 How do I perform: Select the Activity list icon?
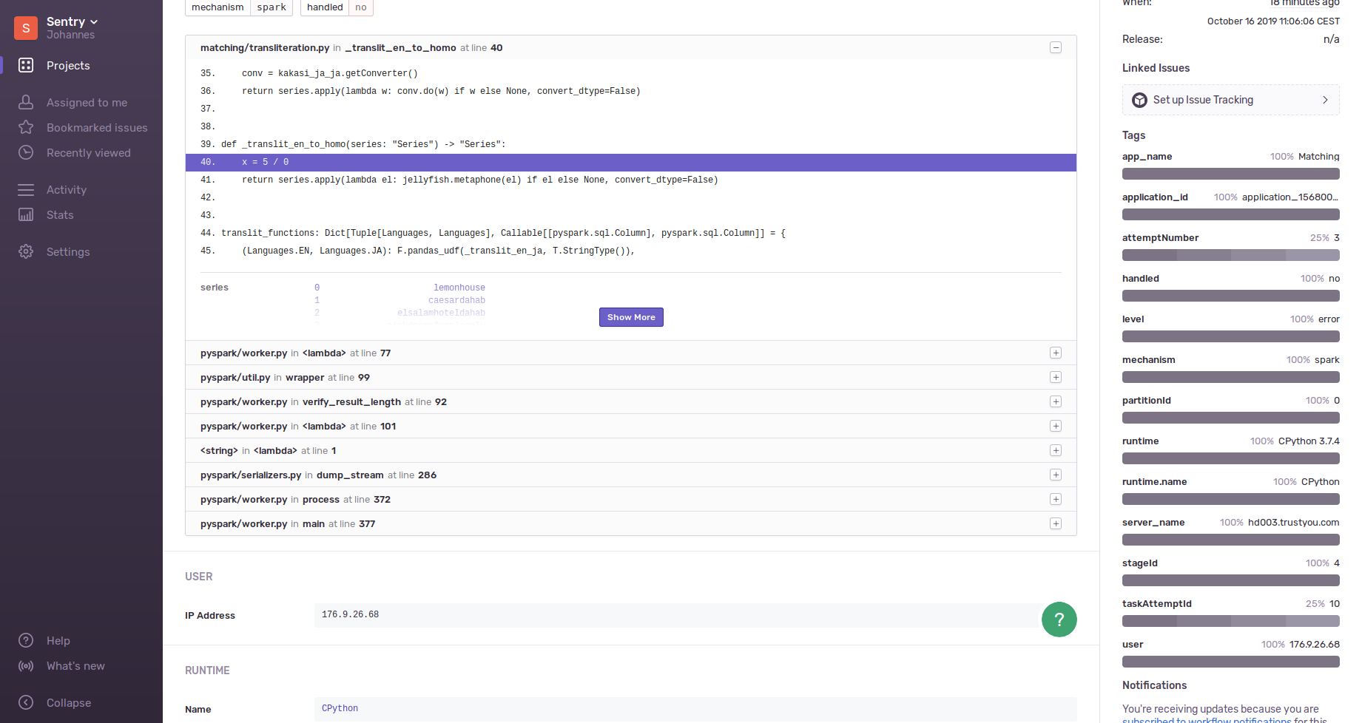coord(26,189)
